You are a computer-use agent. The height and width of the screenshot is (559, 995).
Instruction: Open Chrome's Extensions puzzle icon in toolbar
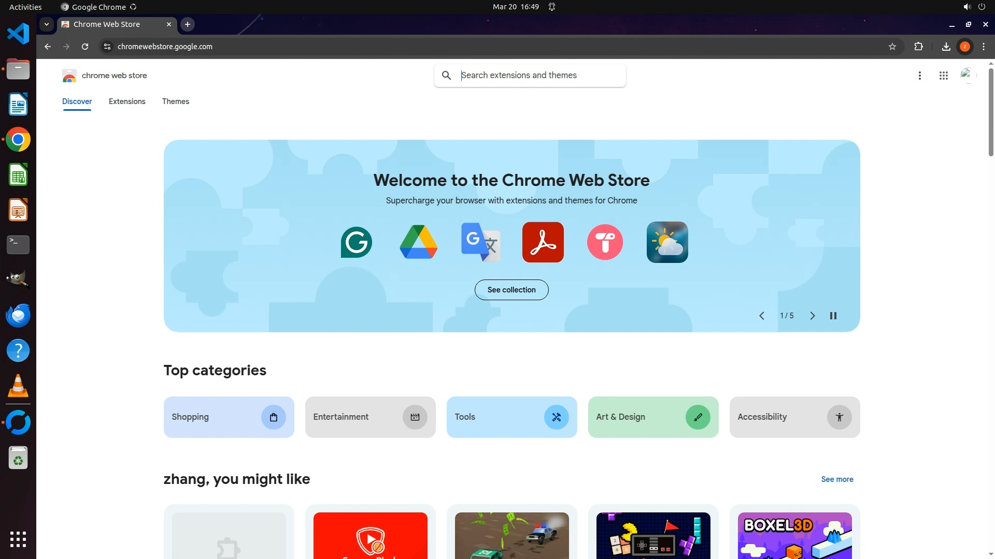(918, 47)
